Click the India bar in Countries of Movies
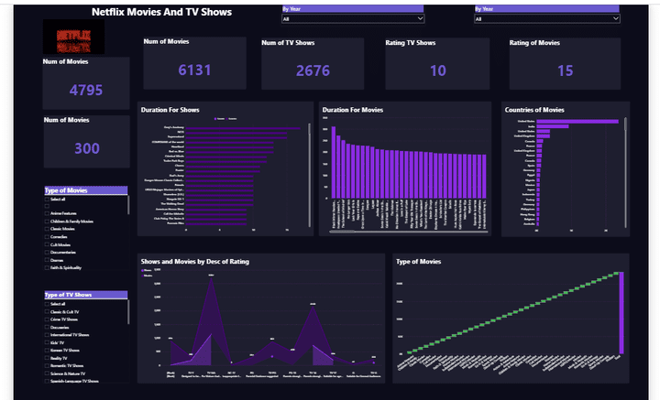The width and height of the screenshot is (660, 400). pyautogui.click(x=553, y=126)
